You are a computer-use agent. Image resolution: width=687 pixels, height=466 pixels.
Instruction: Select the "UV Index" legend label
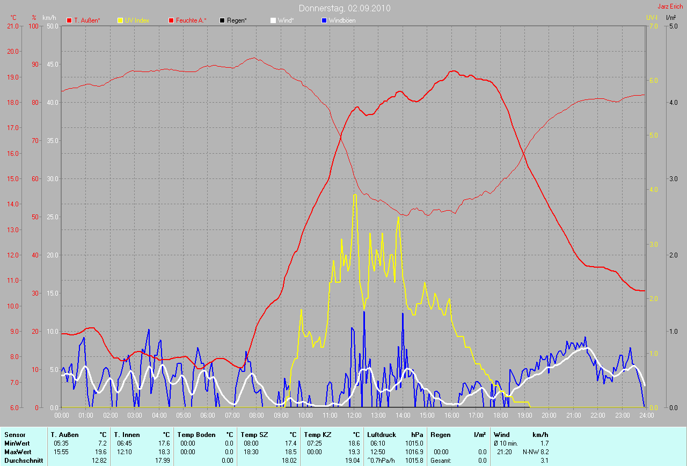(137, 20)
